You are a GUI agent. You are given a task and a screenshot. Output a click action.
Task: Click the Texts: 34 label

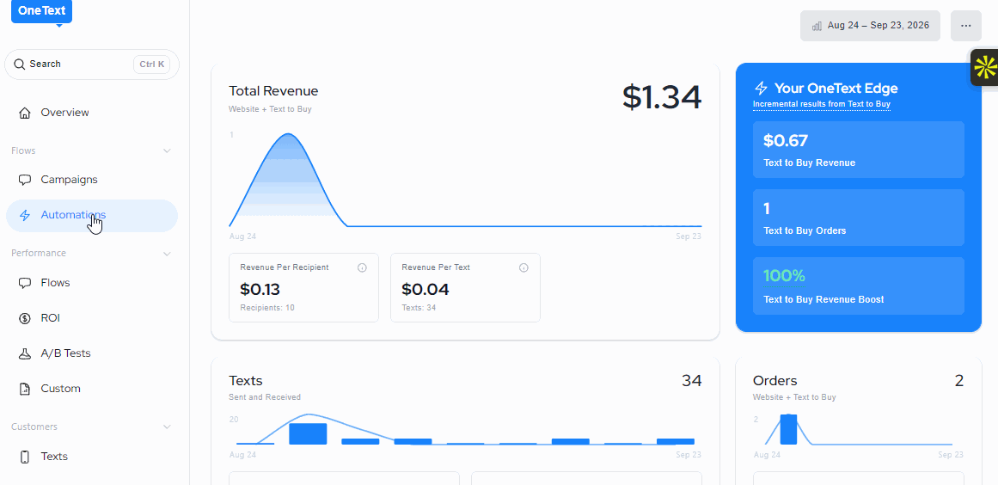click(x=419, y=308)
